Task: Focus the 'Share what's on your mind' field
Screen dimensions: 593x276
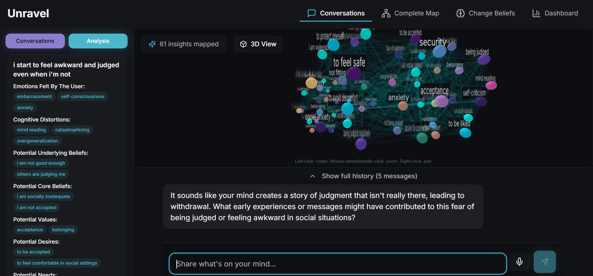Action: point(338,264)
